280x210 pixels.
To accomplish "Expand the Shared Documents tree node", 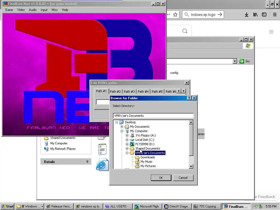I will (127, 148).
